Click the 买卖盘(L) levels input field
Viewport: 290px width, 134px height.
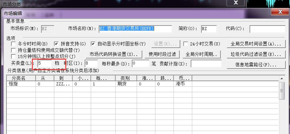tap(44, 63)
